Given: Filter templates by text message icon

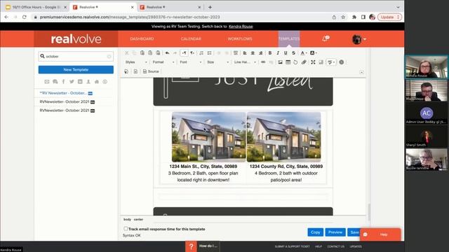Looking at the screenshot, I should 55,82.
